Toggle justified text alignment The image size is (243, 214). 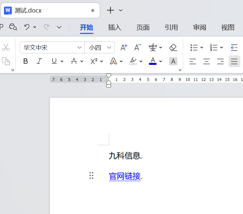click(234, 61)
